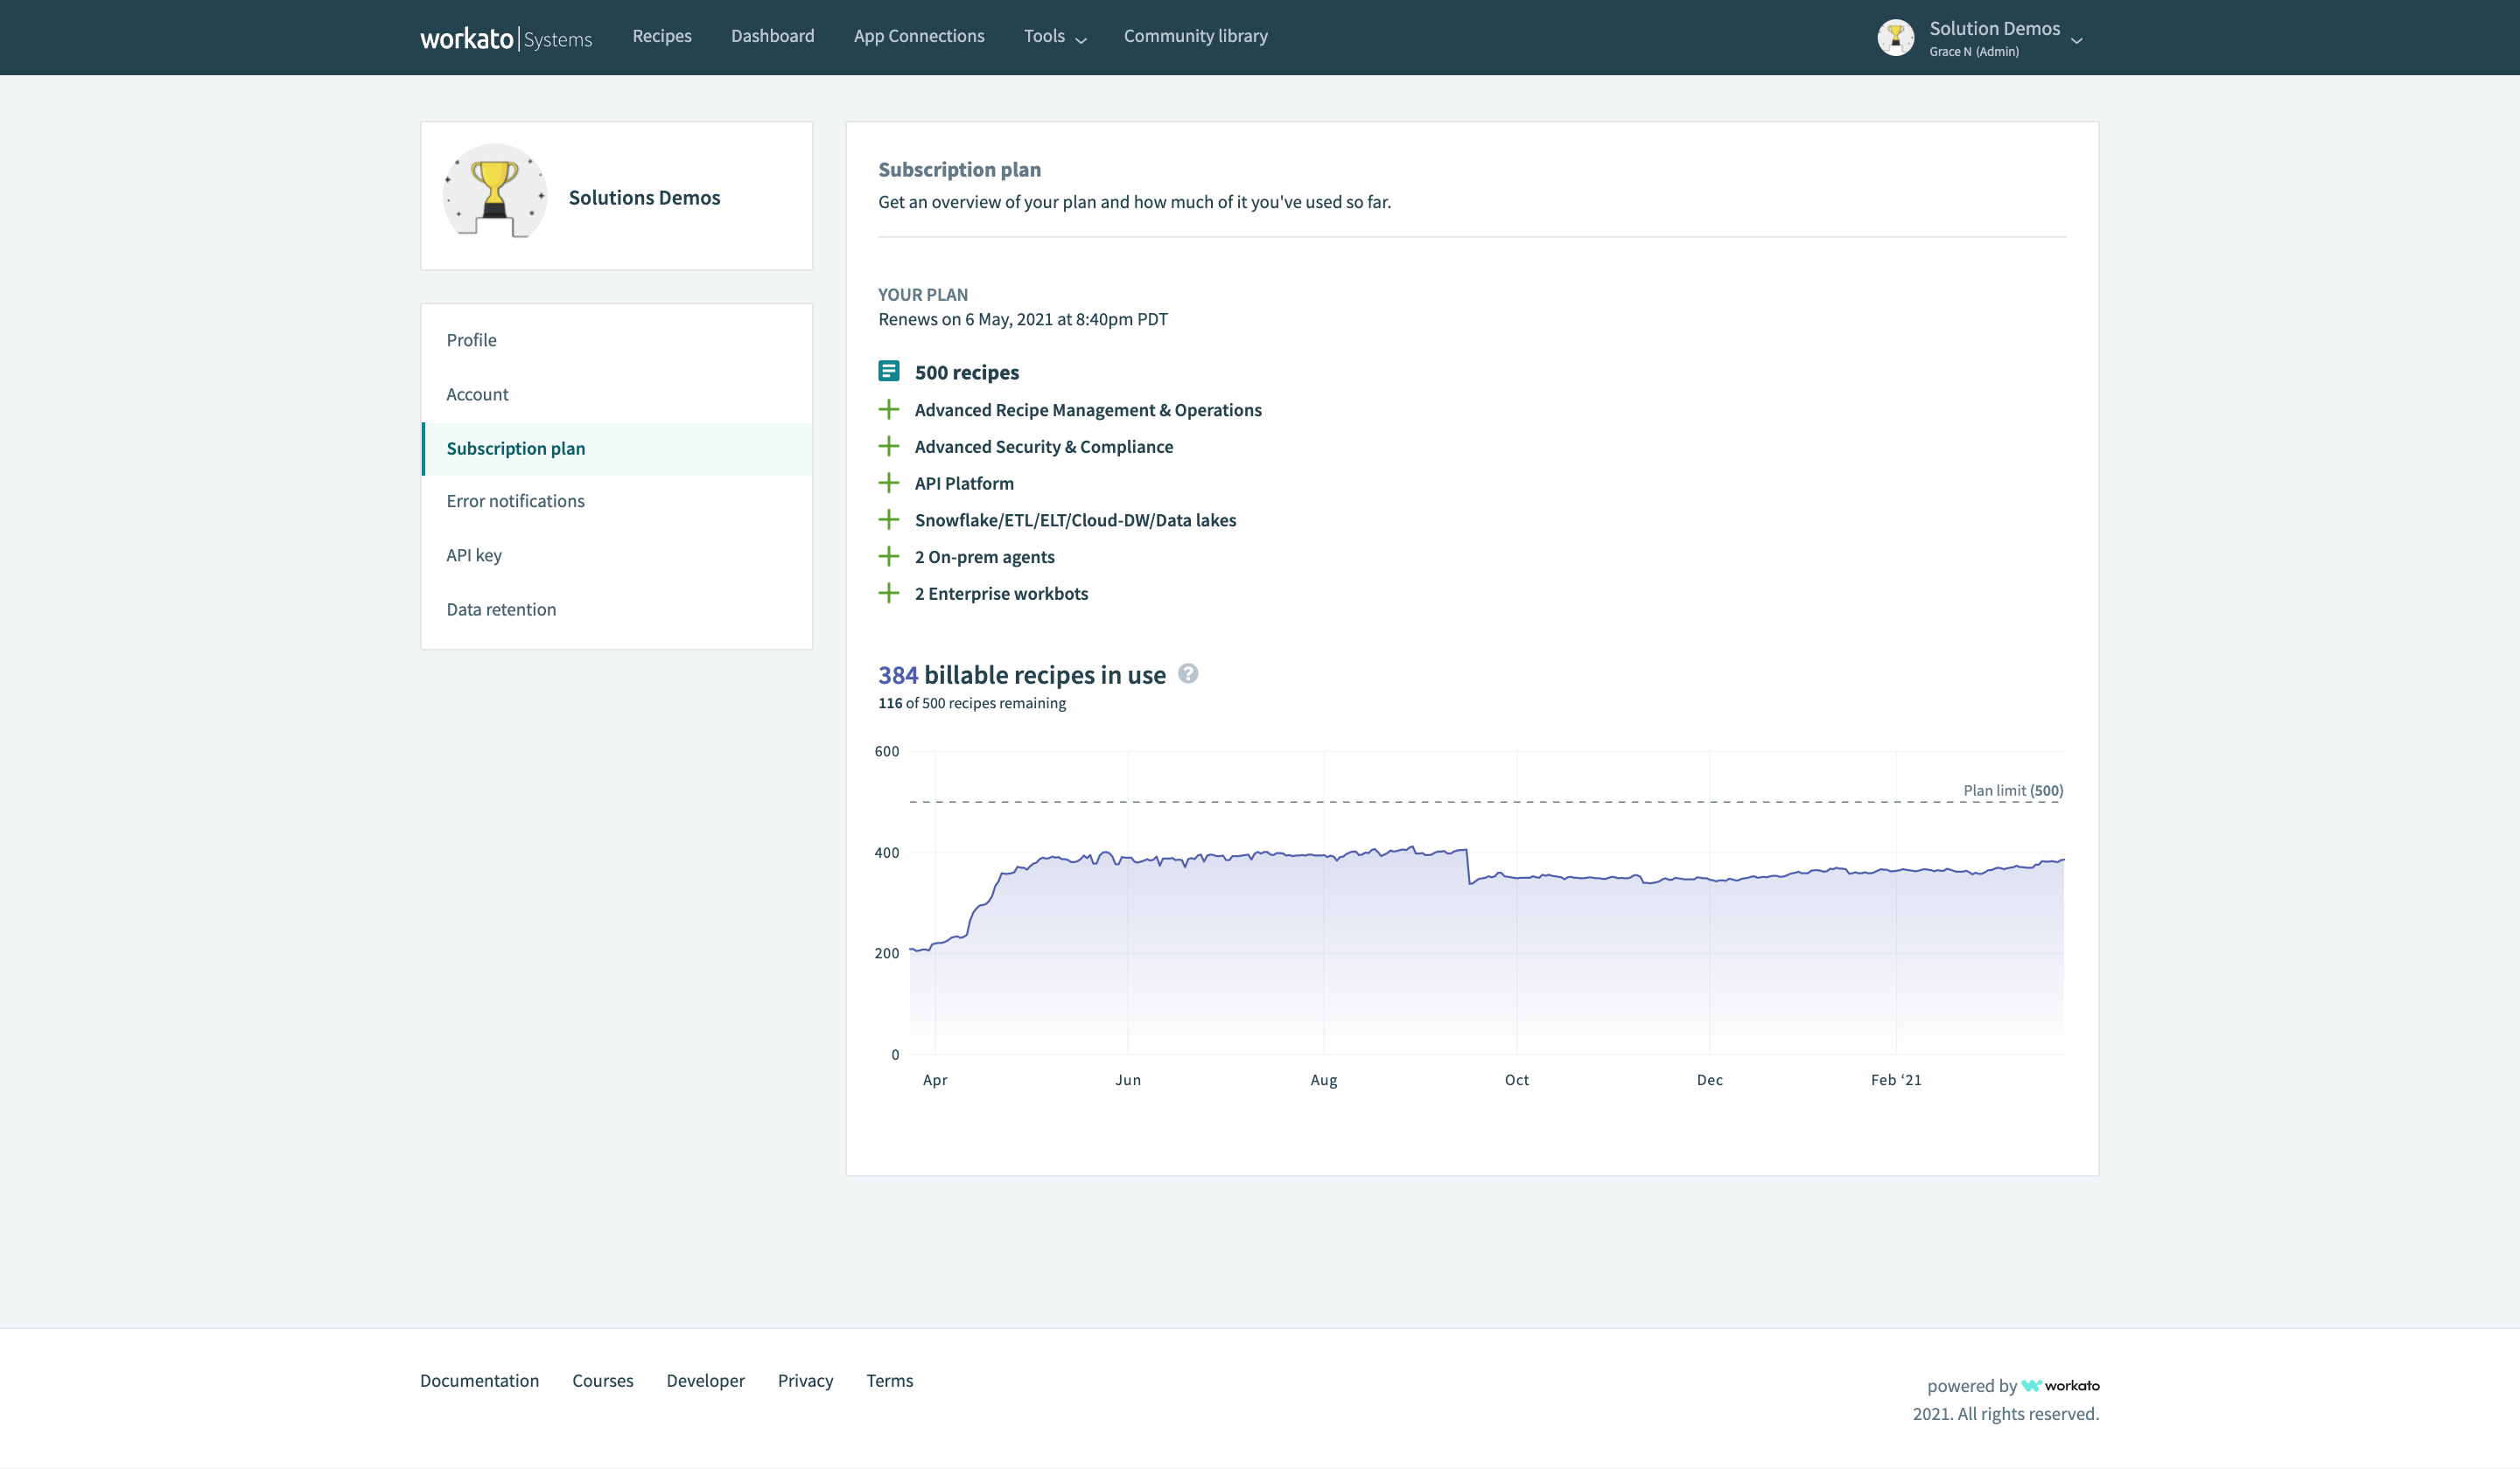Click the API Platform feature text
This screenshot has height=1469, width=2520.
(x=964, y=484)
